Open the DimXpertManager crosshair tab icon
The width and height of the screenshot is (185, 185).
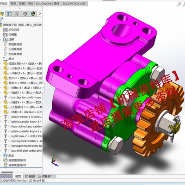point(25,14)
